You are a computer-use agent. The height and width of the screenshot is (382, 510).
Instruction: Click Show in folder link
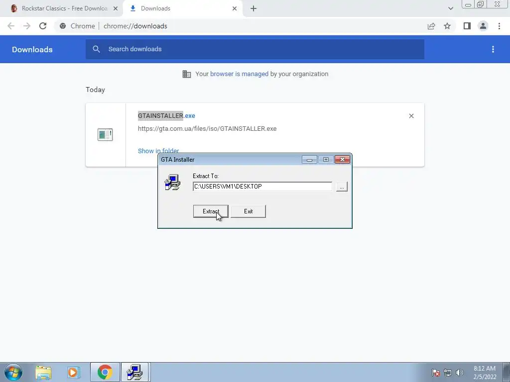pos(158,151)
